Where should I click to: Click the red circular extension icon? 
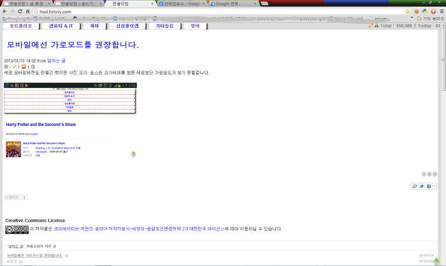pyautogui.click(x=433, y=11)
